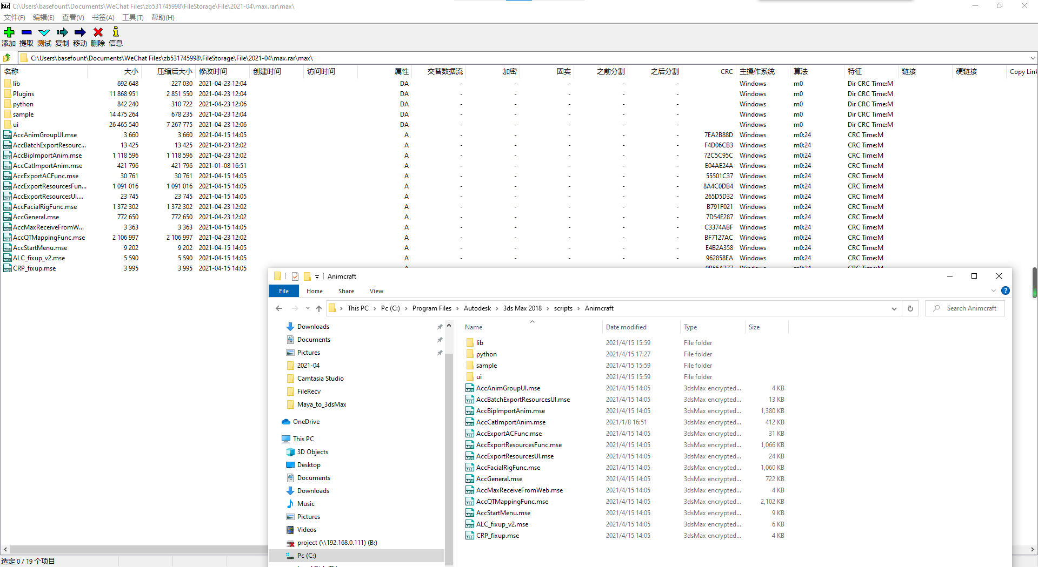Click the 7-Zip Move (移动) toolbar icon
This screenshot has width=1038, height=567.
tap(80, 32)
